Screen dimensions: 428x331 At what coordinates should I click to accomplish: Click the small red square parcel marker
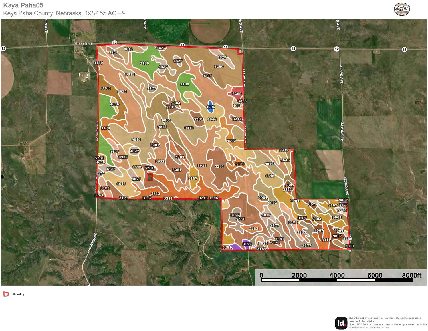click(x=150, y=177)
